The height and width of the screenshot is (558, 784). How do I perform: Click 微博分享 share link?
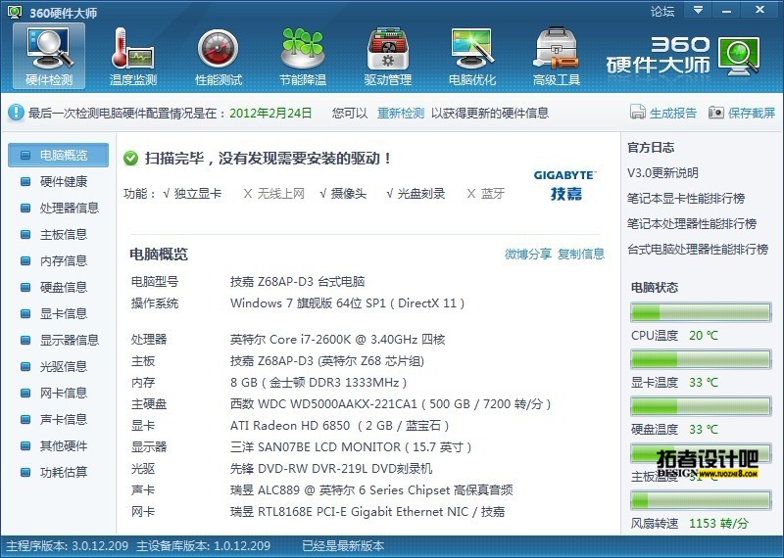pyautogui.click(x=528, y=254)
